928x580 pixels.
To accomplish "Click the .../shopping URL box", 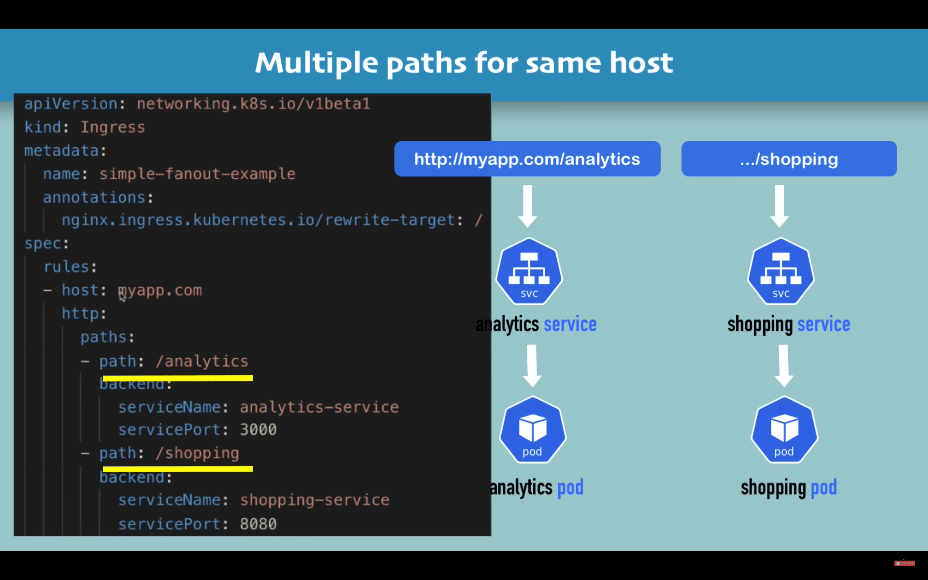I will pos(789,159).
